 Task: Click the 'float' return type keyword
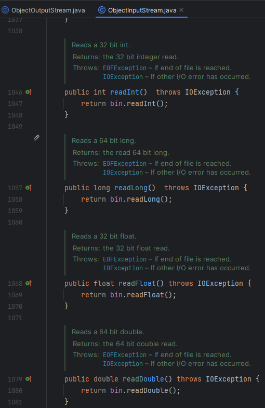click(104, 283)
